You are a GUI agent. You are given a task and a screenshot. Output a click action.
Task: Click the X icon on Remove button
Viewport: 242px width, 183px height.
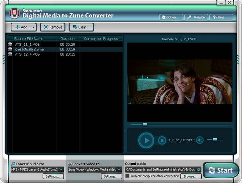46,27
